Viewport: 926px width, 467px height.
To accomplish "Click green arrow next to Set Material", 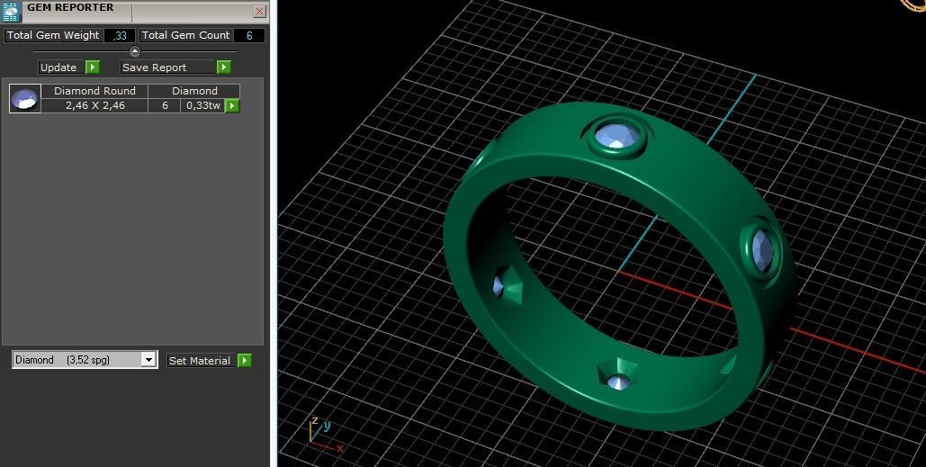I will tap(245, 360).
